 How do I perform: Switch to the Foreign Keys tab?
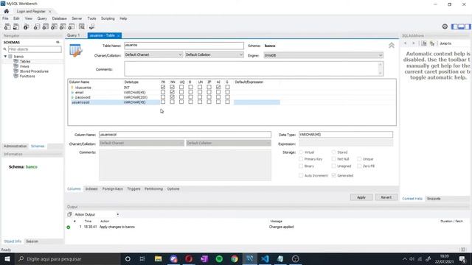113,189
